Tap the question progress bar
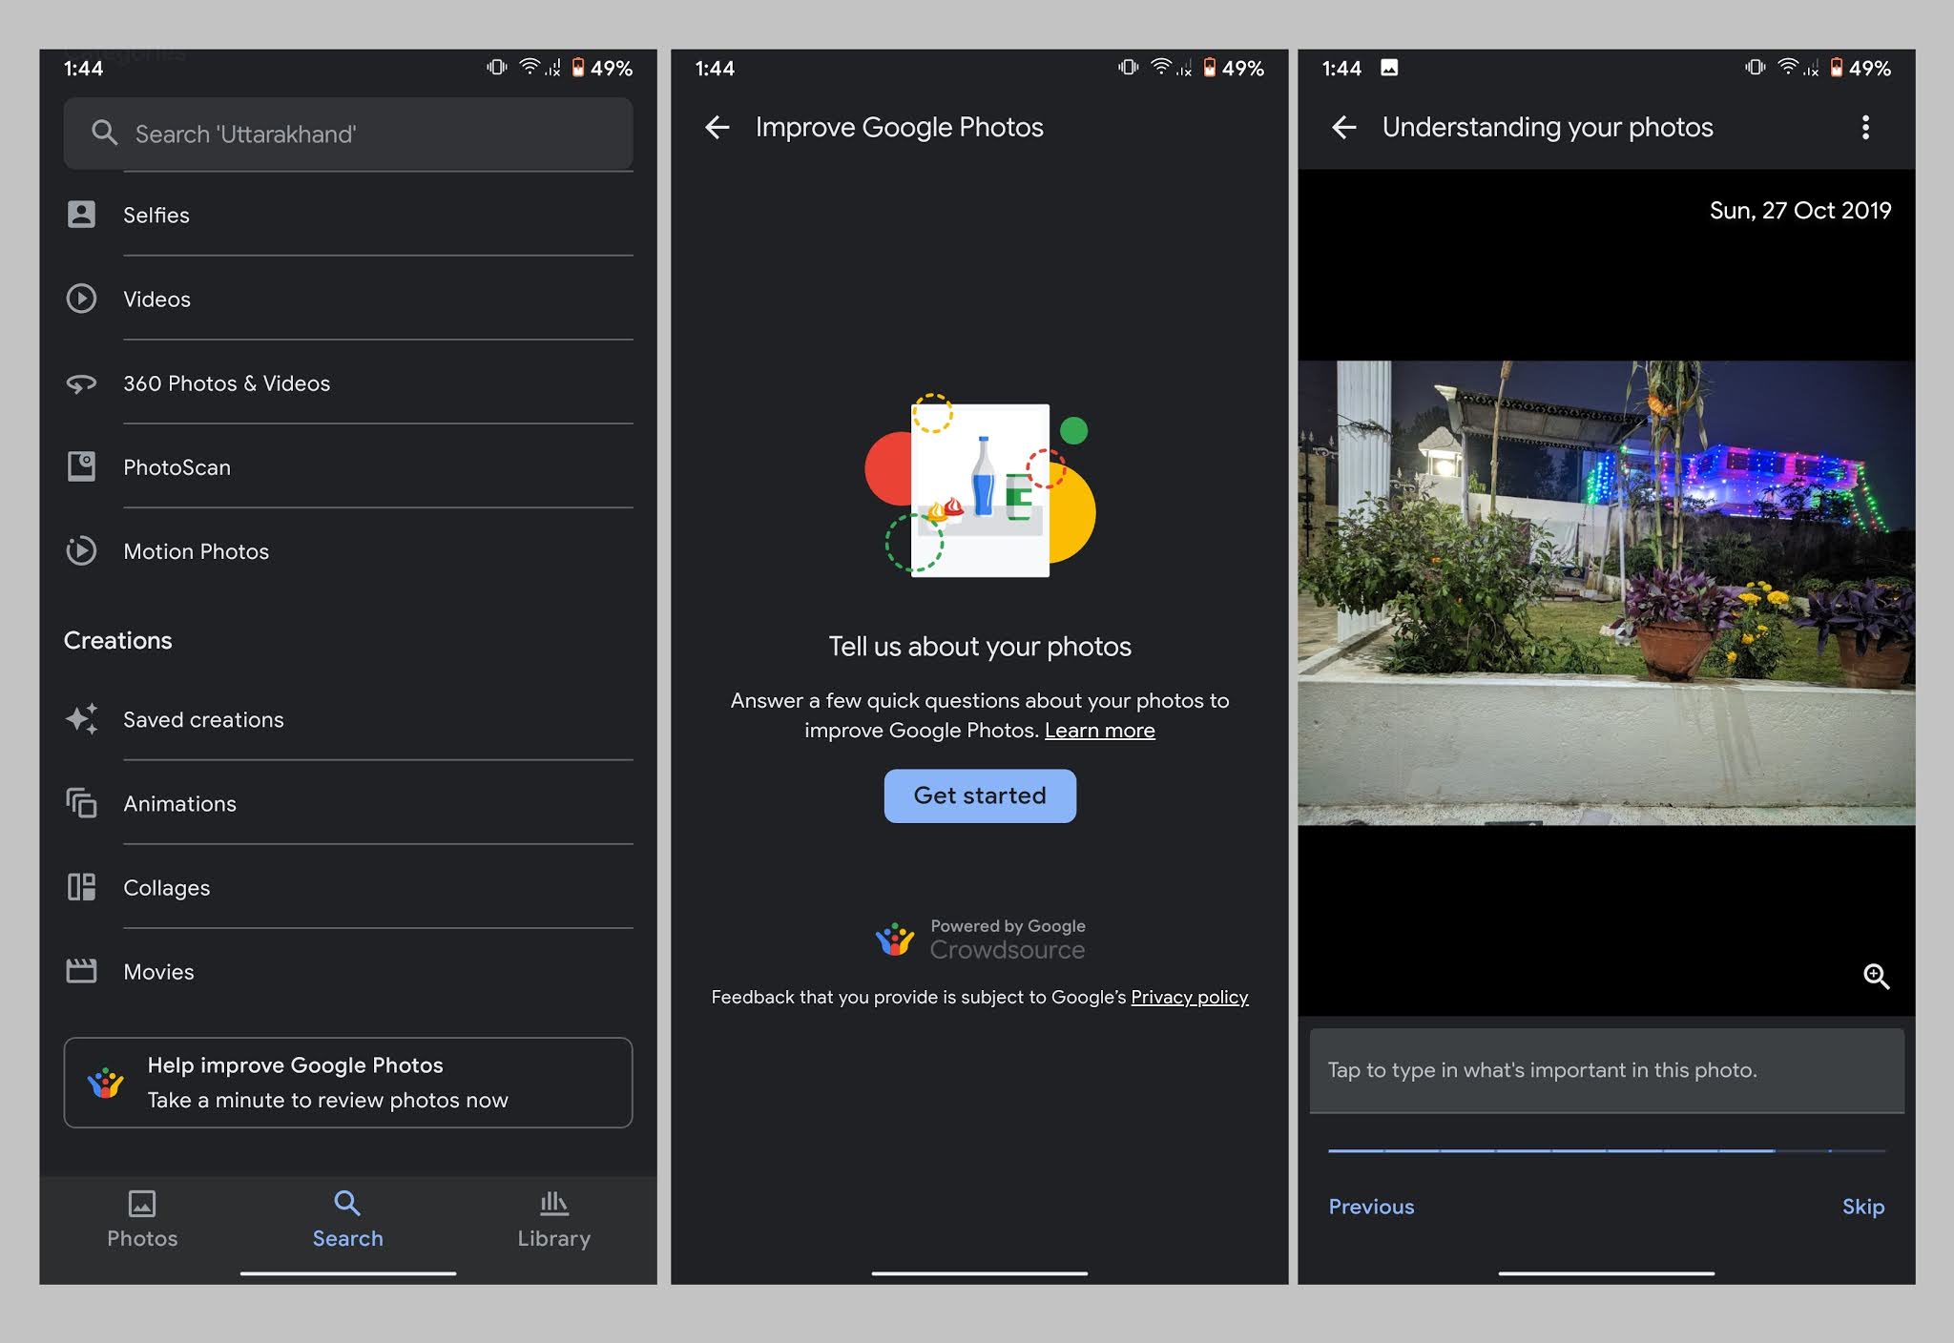Viewport: 1954px width, 1343px height. pos(1607,1150)
